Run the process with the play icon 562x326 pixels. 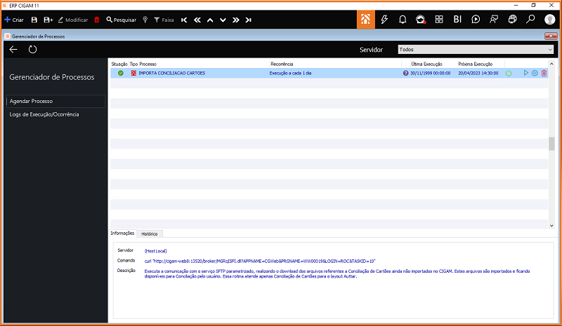(525, 73)
